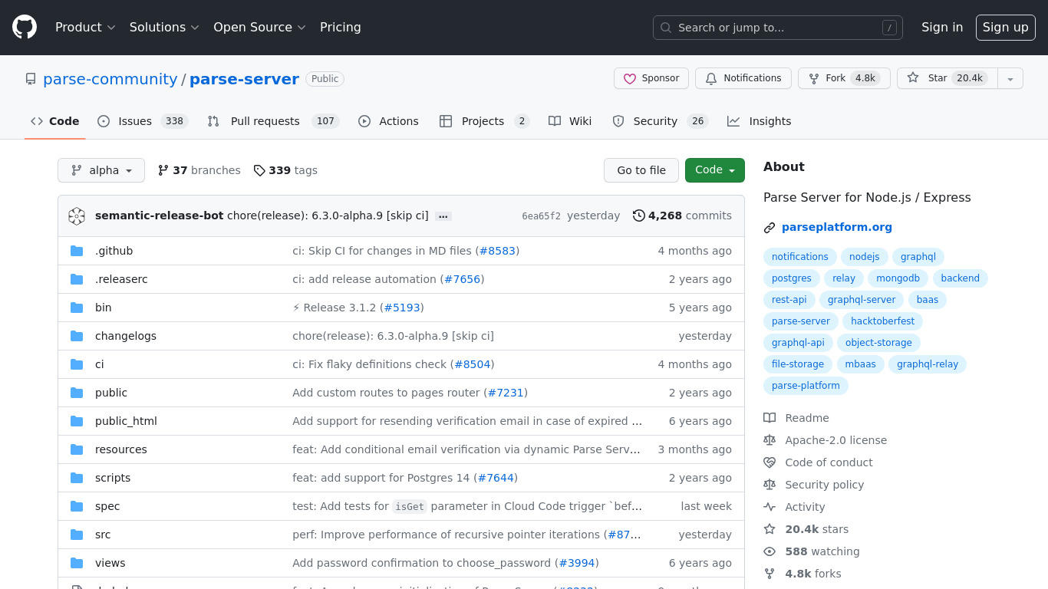
Task: Click the Fork icon
Action: click(x=813, y=78)
